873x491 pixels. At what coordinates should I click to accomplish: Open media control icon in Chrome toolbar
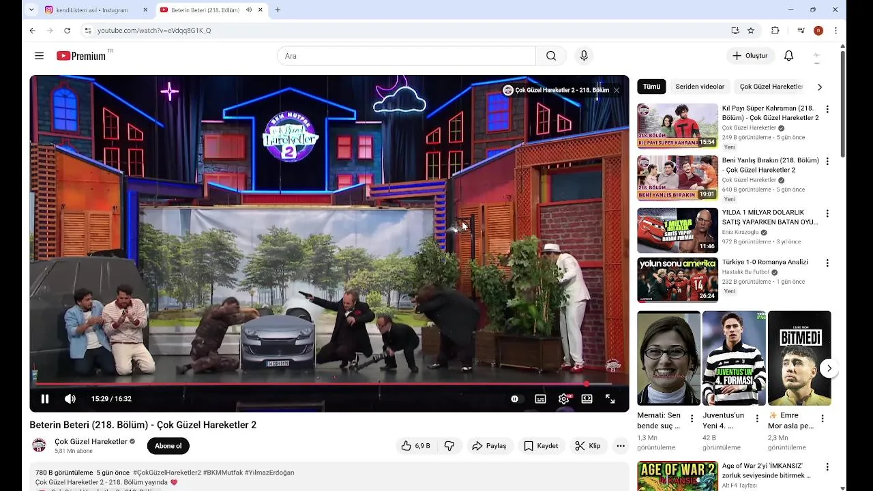801,31
